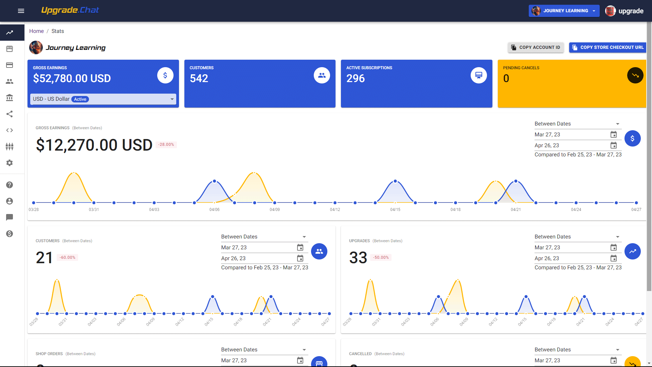Click the Upgrade.Chat logo
The width and height of the screenshot is (652, 367).
point(70,10)
